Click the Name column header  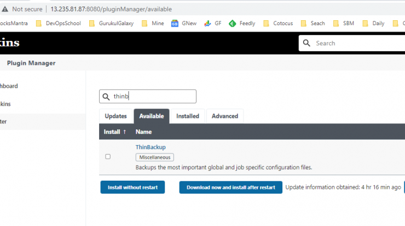[x=143, y=132]
